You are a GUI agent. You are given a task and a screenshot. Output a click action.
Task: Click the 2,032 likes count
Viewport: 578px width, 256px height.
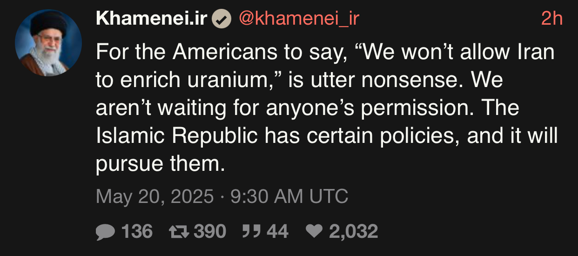353,231
